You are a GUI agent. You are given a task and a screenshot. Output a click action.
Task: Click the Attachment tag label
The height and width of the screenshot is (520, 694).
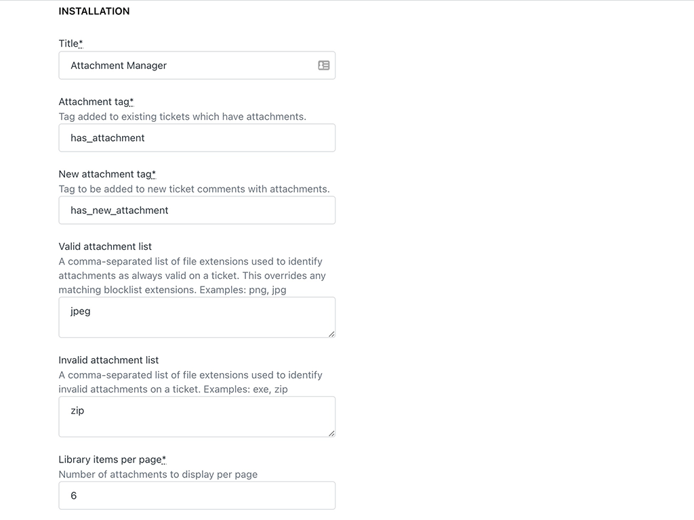click(91, 101)
